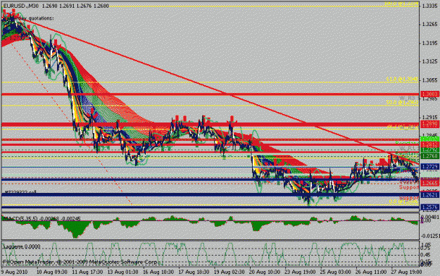Click the '13 Aug 01:30' time label

click(x=123, y=272)
